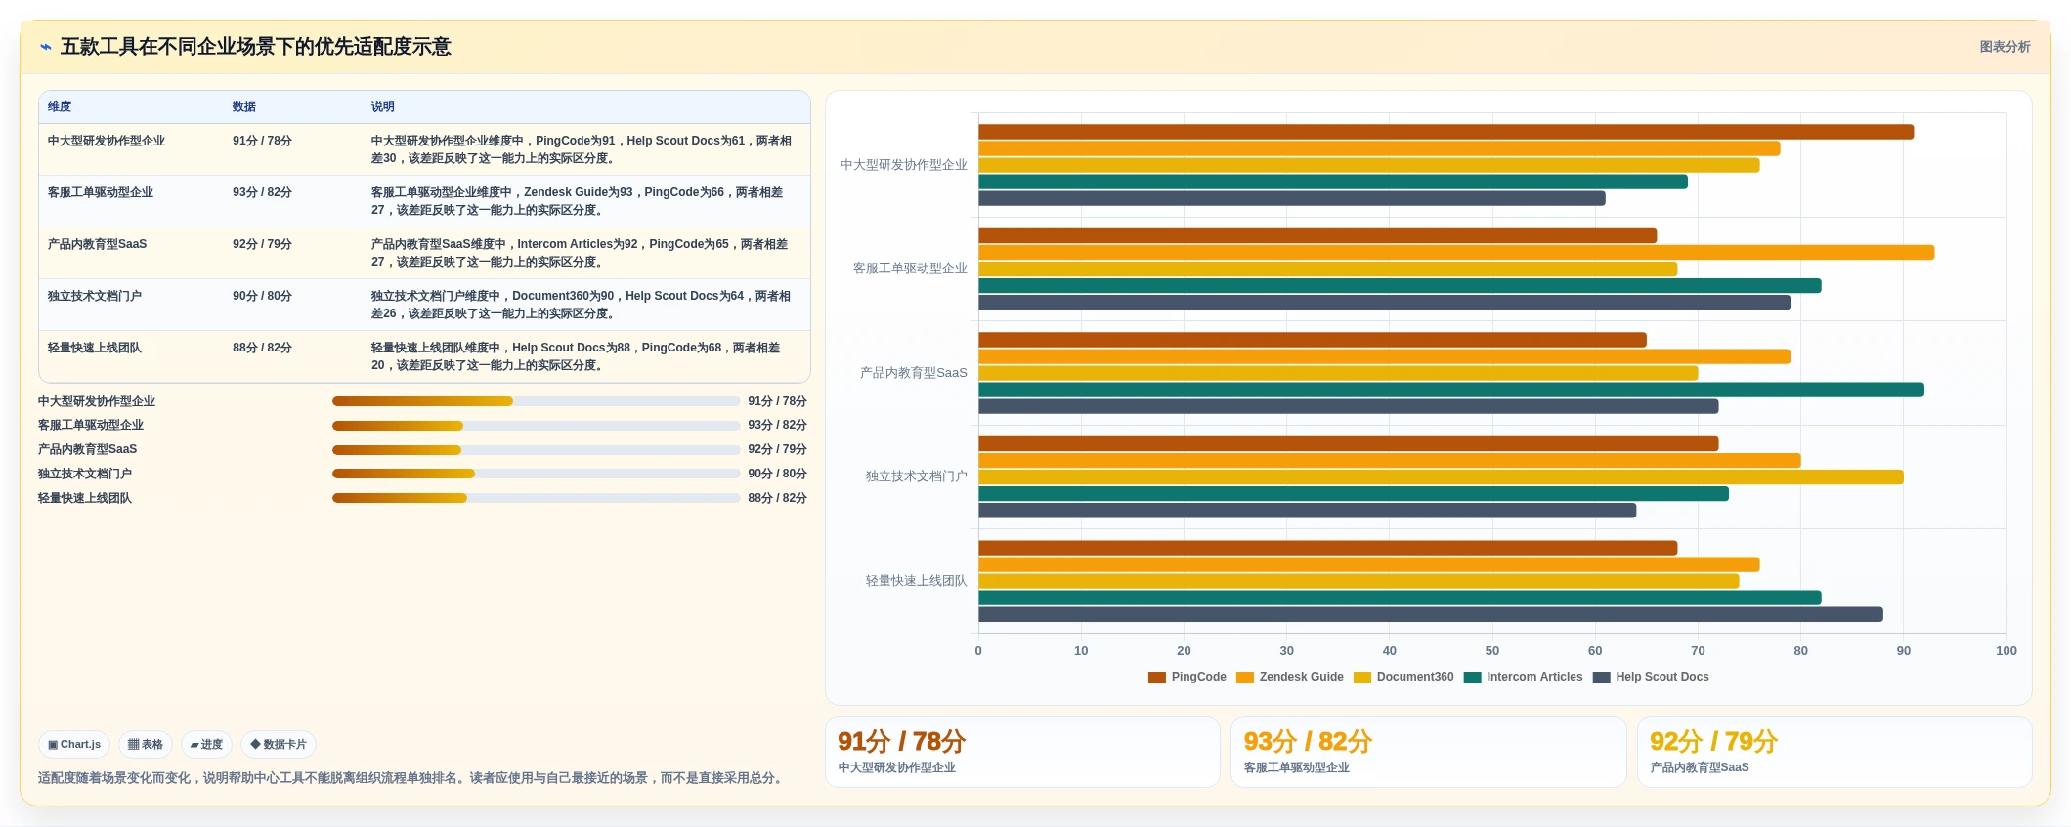Image resolution: width=2071 pixels, height=827 pixels.
Task: Toggle the Intercom Articles legend entry
Action: coord(1523,677)
